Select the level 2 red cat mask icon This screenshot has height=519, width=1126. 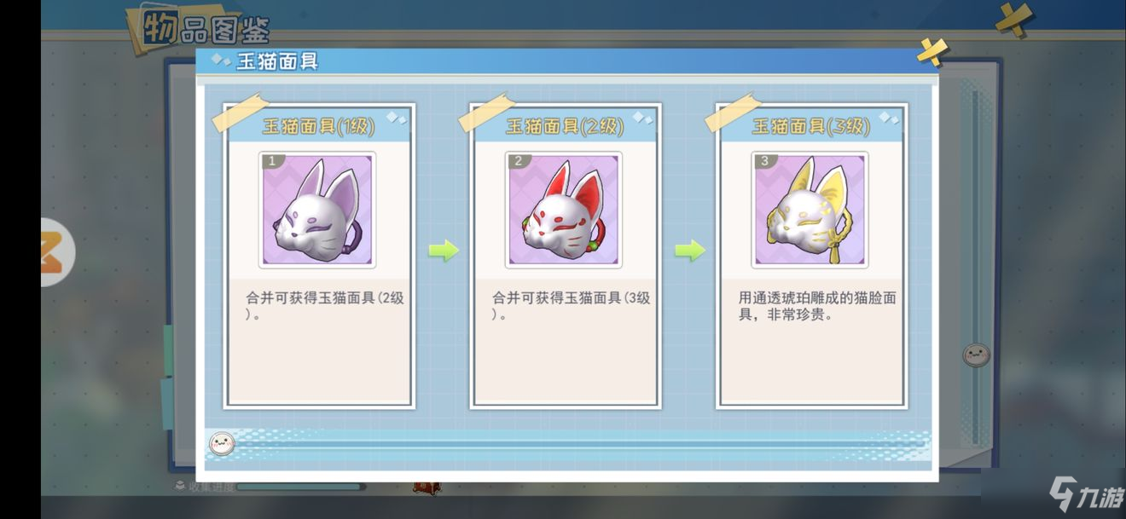(x=563, y=210)
